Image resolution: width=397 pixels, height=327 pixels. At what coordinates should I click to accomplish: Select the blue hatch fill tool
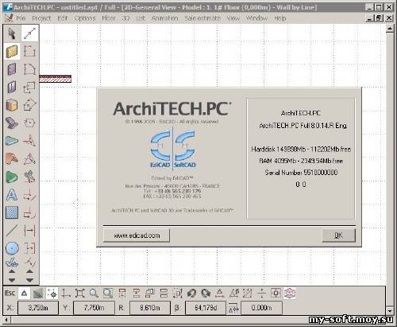coord(12,212)
